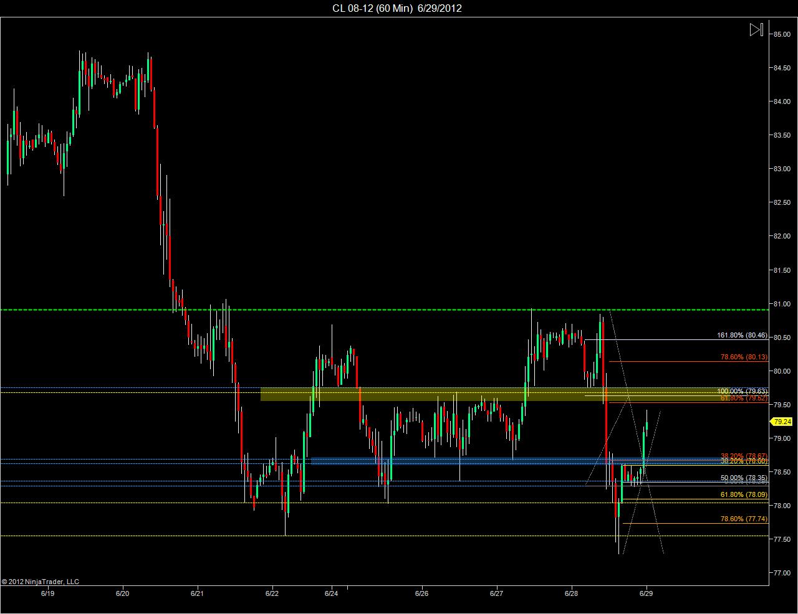Click the 6/28 date label
This screenshot has height=614, width=798.
point(572,594)
